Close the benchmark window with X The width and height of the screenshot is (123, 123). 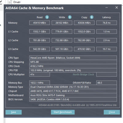tap(117, 7)
